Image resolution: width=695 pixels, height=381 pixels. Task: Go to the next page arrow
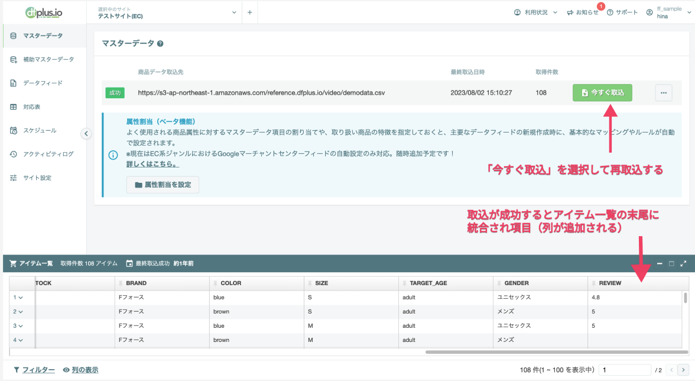click(x=683, y=370)
